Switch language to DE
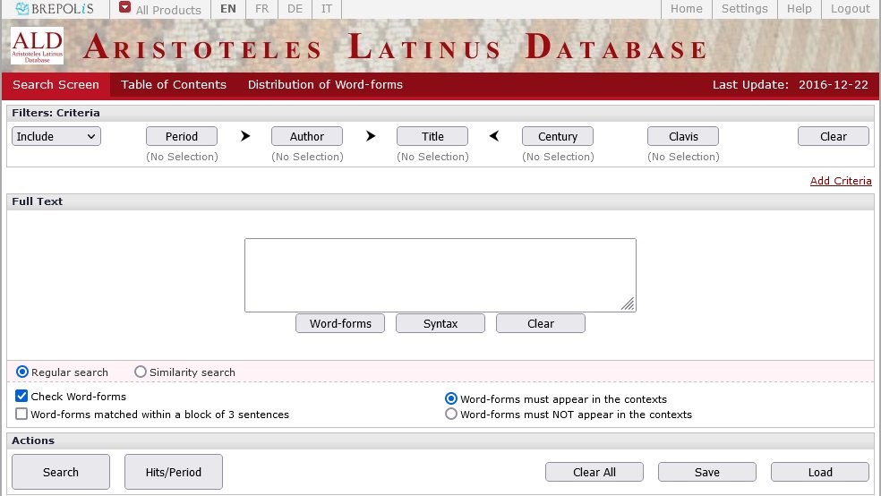Viewport: 881px width, 496px height. coord(295,9)
